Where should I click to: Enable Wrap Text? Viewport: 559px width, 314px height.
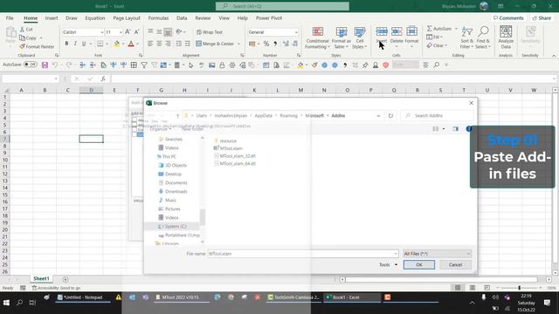(210, 32)
